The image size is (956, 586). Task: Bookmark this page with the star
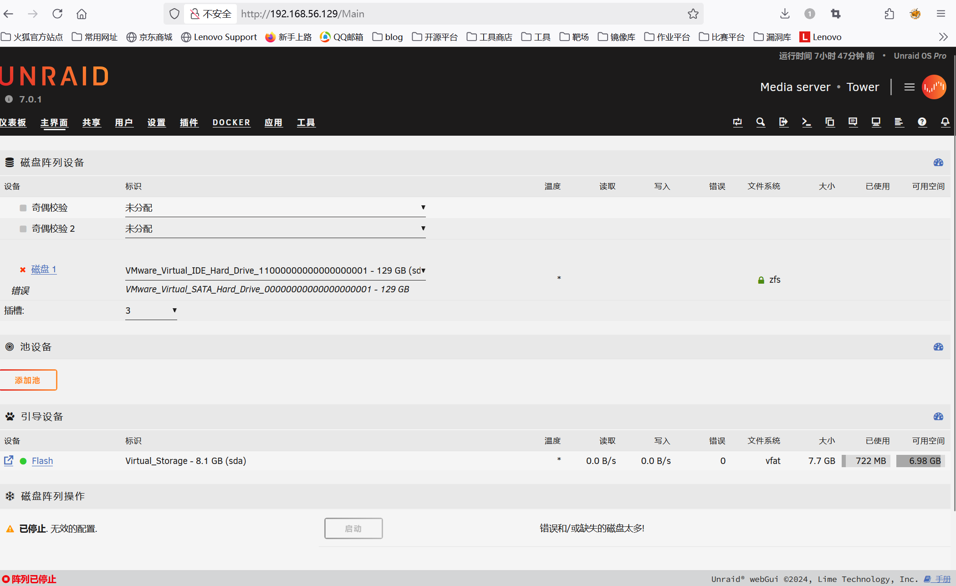click(x=693, y=14)
